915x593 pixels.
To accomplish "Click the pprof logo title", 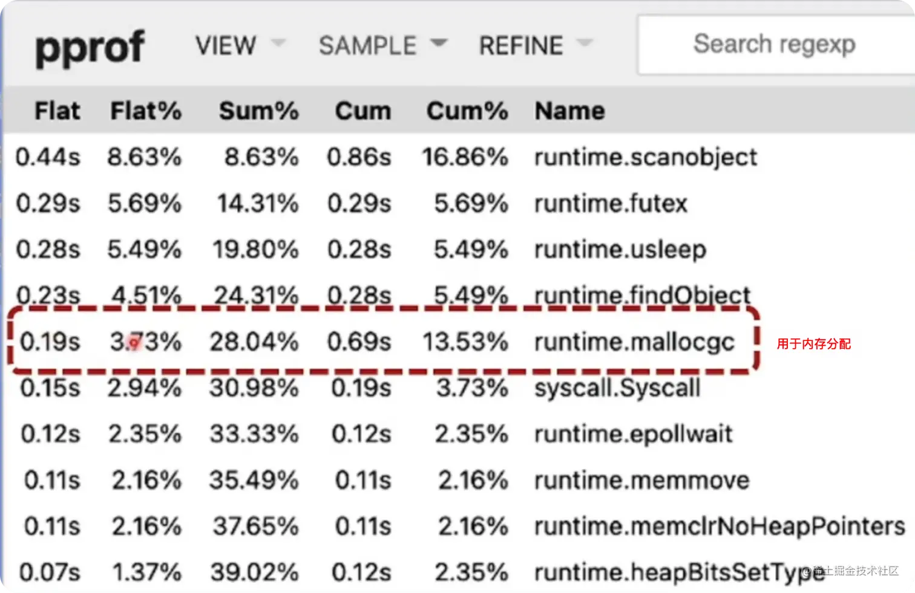I will 90,47.
